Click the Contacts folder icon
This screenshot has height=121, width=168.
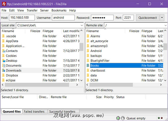4,51
